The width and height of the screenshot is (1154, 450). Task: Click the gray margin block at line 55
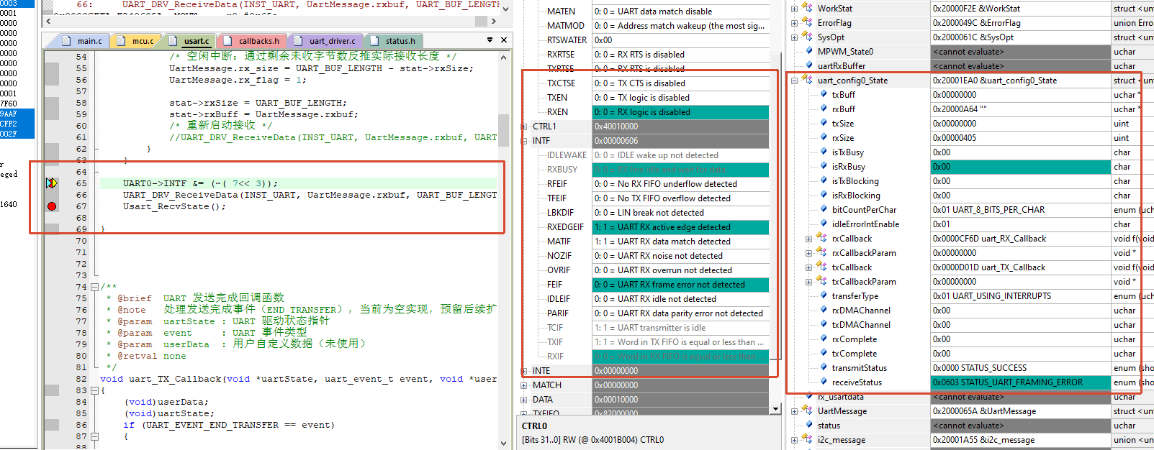pos(52,73)
